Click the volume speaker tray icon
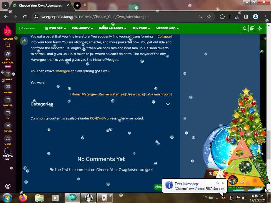The image size is (271, 203). 244,198
